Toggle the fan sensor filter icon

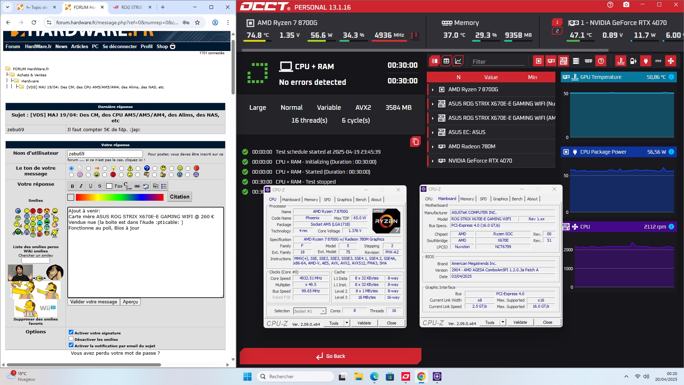coord(671,61)
